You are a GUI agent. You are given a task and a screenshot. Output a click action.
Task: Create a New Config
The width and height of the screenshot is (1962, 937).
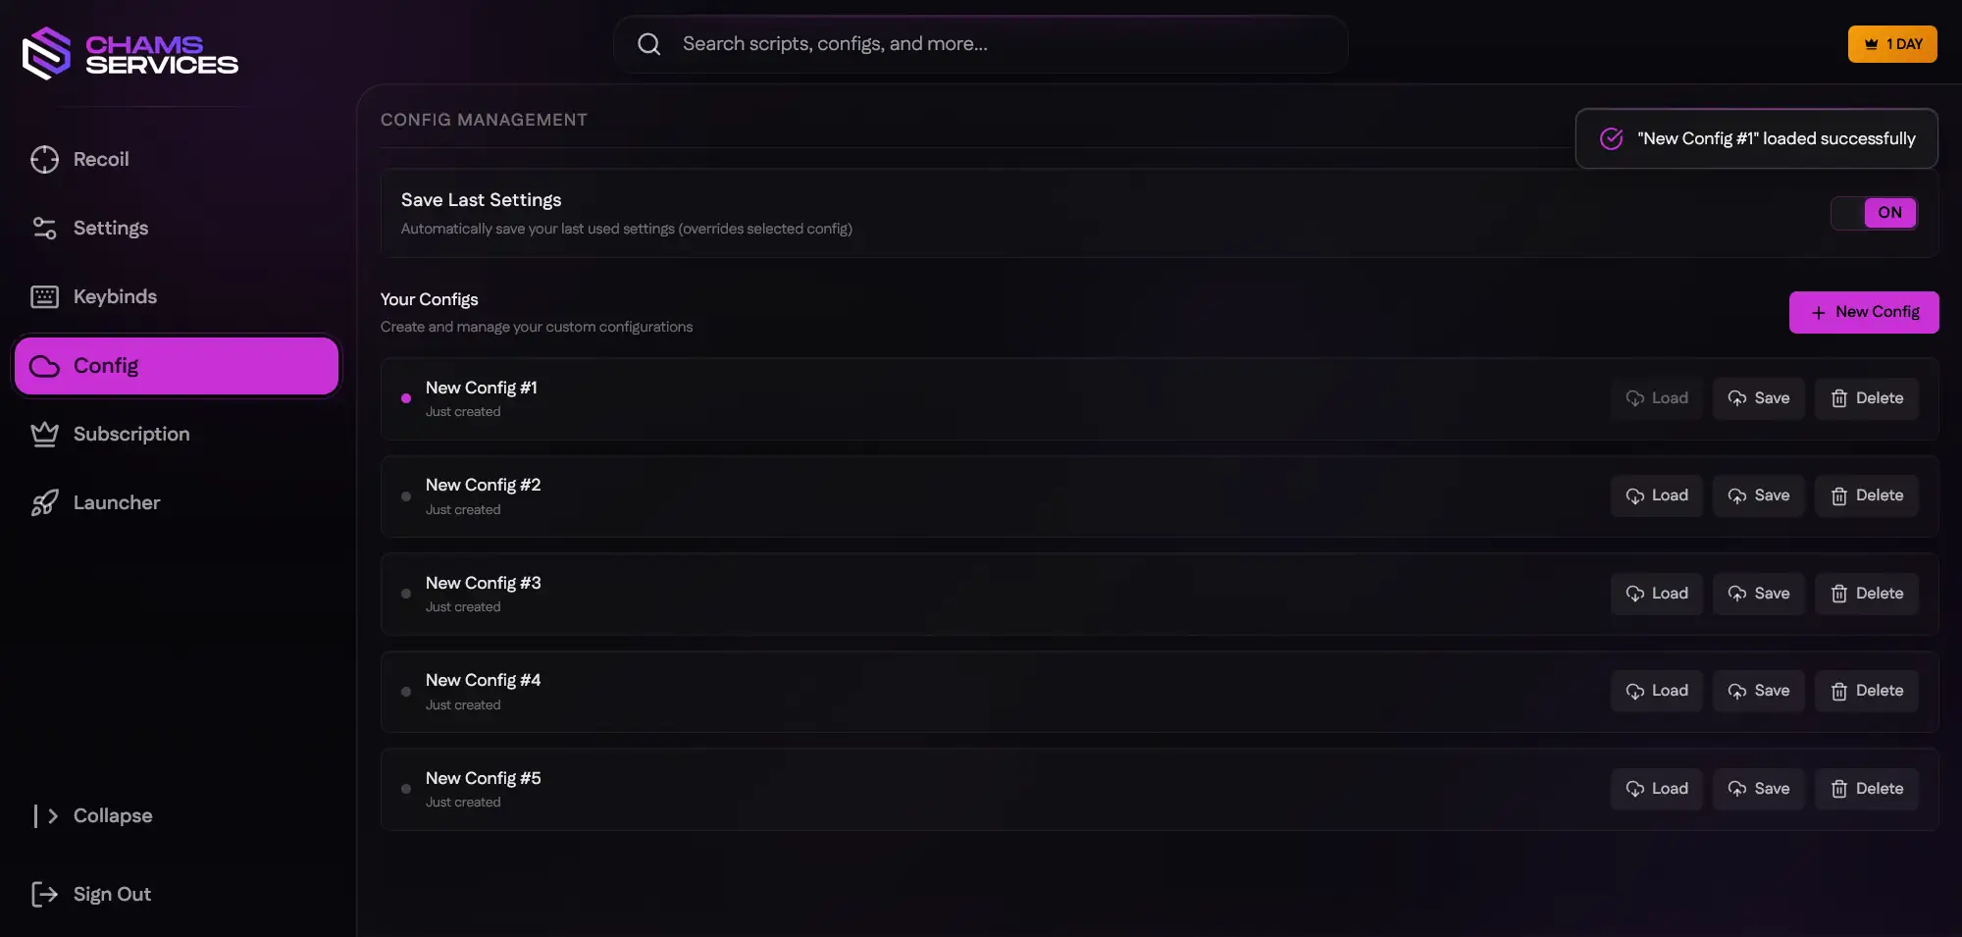tap(1863, 312)
